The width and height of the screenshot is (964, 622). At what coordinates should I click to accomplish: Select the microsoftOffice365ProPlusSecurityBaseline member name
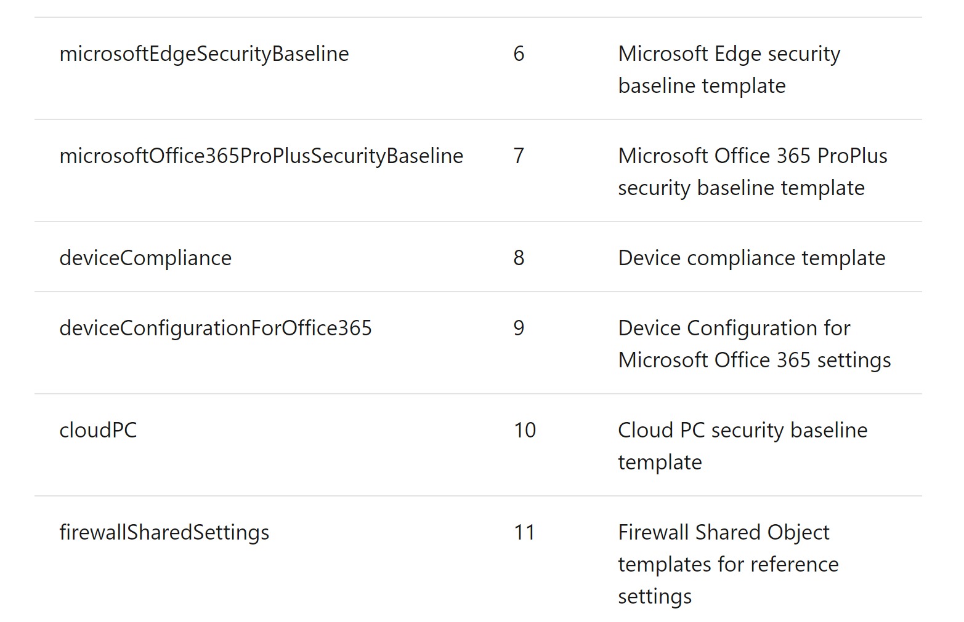click(x=261, y=156)
